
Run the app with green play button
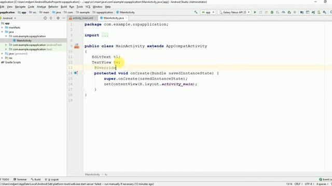click(255, 12)
